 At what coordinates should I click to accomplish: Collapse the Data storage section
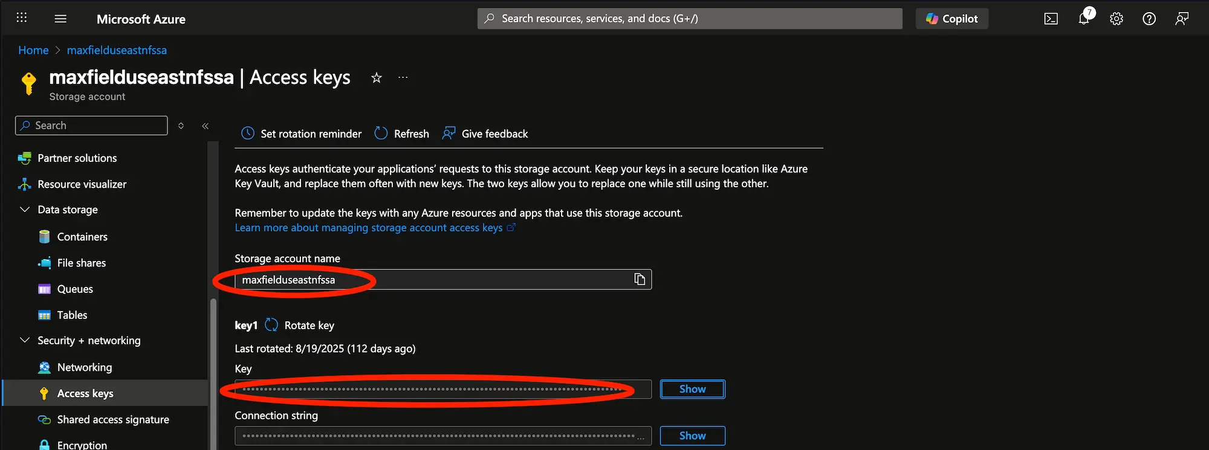25,210
